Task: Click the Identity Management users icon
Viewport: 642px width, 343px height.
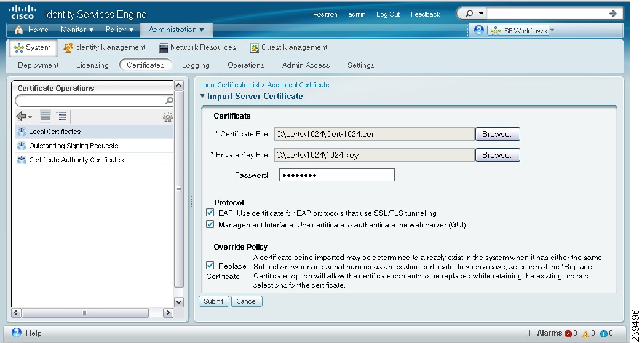Action: coord(68,48)
